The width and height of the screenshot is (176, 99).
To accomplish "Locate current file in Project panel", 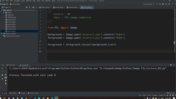I will click(26, 7).
